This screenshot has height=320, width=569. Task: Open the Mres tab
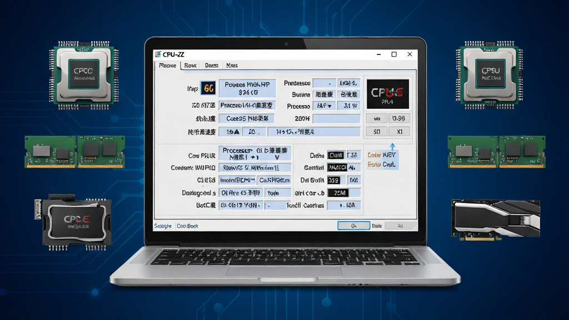point(232,66)
